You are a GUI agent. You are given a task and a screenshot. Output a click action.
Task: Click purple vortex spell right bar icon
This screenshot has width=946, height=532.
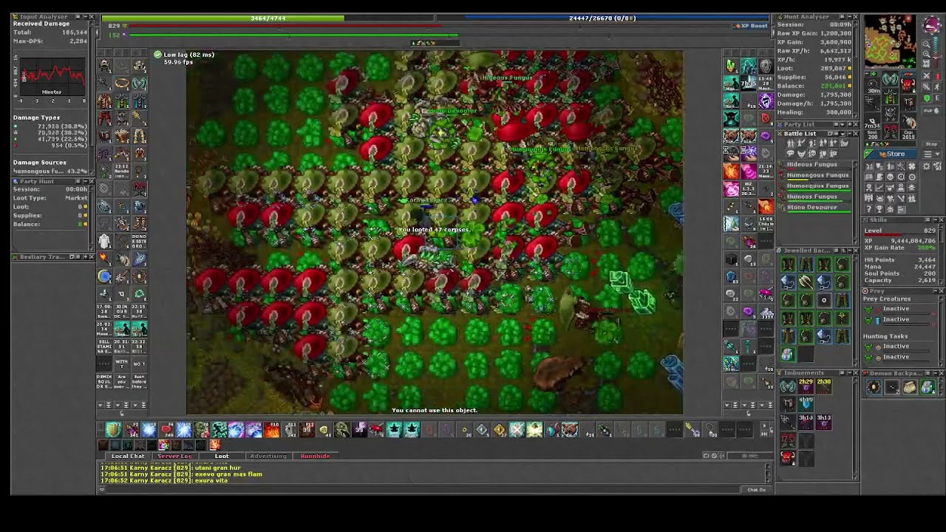766,100
